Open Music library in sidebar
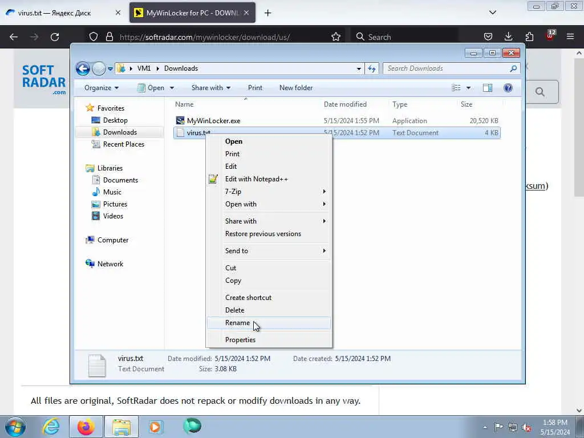Viewport: 584px width, 438px height. click(x=112, y=192)
